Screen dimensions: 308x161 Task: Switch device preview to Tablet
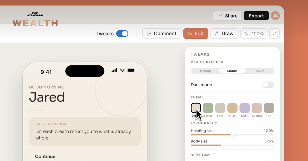260,71
